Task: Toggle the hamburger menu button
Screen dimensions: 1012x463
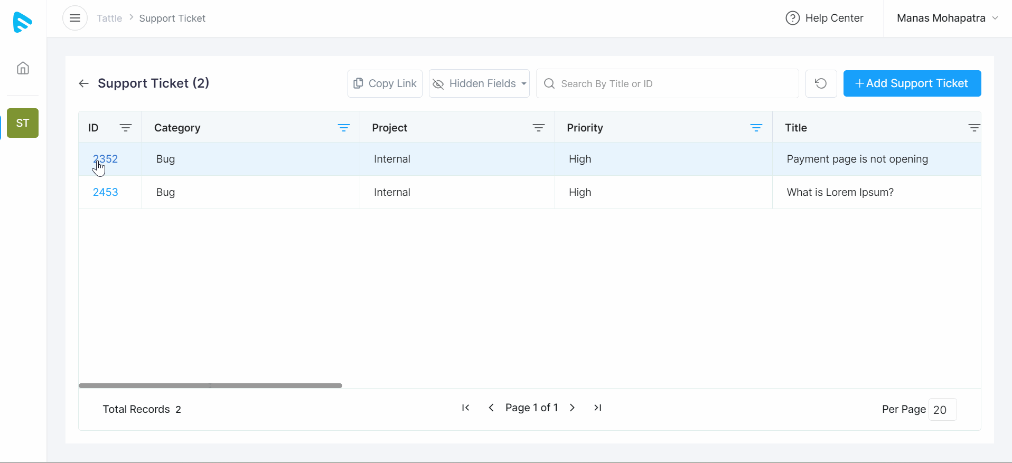Action: pos(75,18)
